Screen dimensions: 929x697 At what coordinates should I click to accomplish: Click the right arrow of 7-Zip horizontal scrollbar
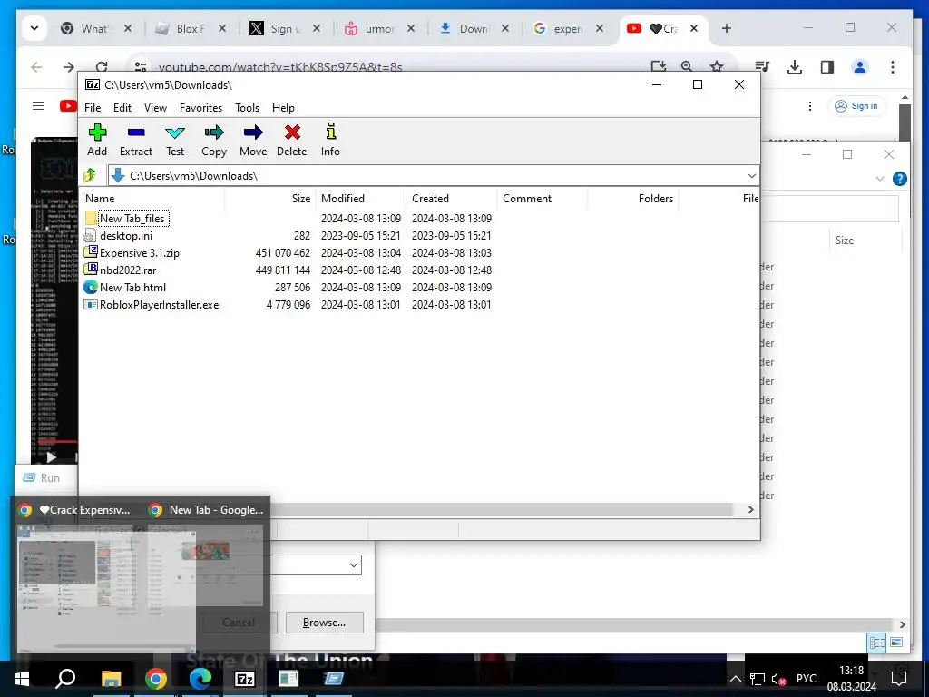[750, 510]
